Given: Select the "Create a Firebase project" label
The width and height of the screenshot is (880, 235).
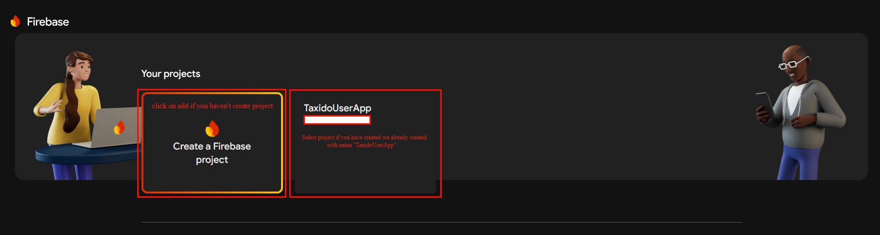Looking at the screenshot, I should [x=212, y=153].
